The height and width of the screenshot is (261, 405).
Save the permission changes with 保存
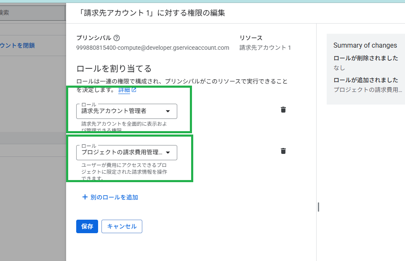coord(87,226)
